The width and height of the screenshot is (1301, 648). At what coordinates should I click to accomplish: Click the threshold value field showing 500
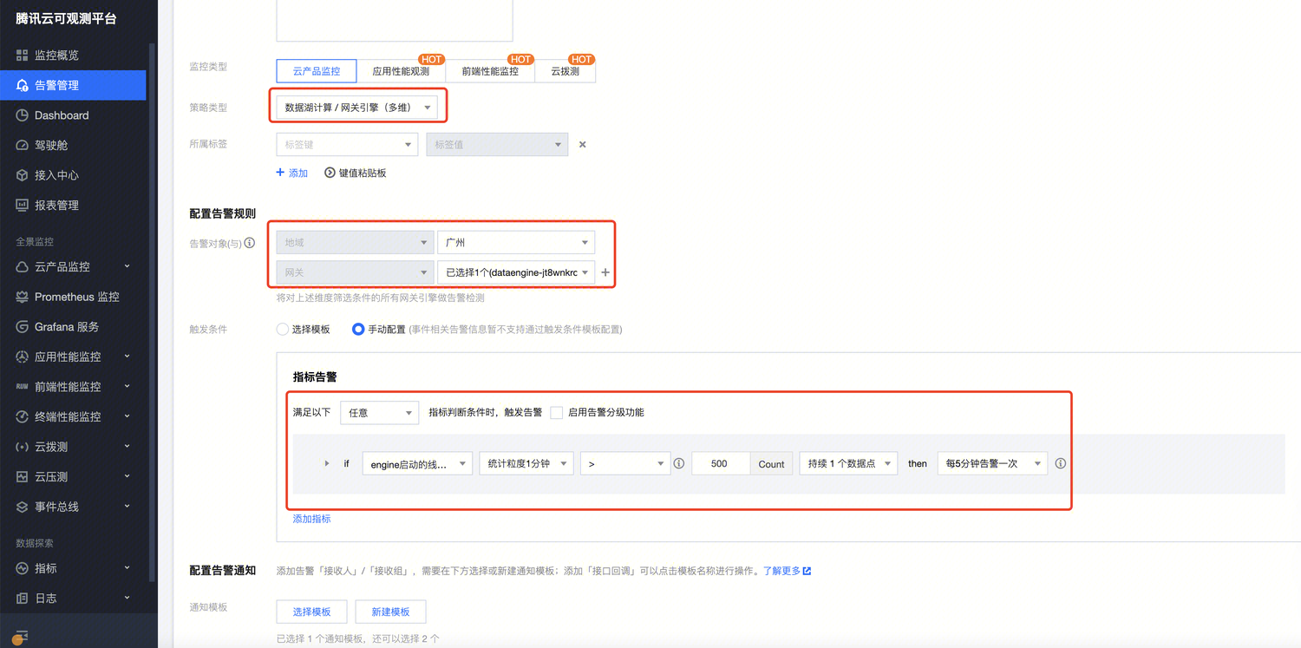point(721,464)
